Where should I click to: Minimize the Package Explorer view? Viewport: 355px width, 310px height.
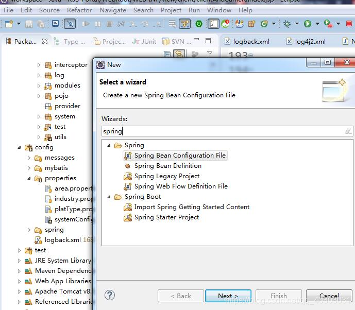pyautogui.click(x=196, y=39)
